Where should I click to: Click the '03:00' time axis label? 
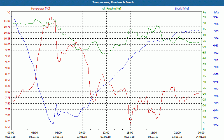tap(35, 132)
